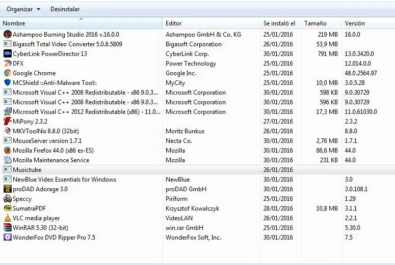Select the MCShield shield icon

(8, 83)
